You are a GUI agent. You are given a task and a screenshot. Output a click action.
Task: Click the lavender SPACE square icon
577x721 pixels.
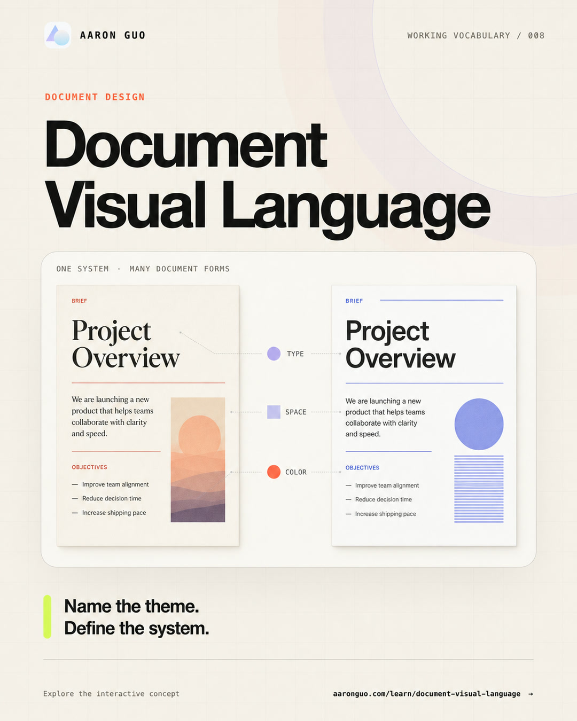coord(274,412)
